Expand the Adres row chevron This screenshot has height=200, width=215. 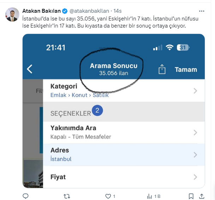point(195,154)
